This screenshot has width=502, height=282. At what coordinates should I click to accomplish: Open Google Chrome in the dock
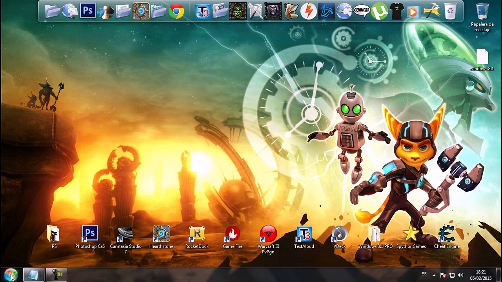click(176, 11)
